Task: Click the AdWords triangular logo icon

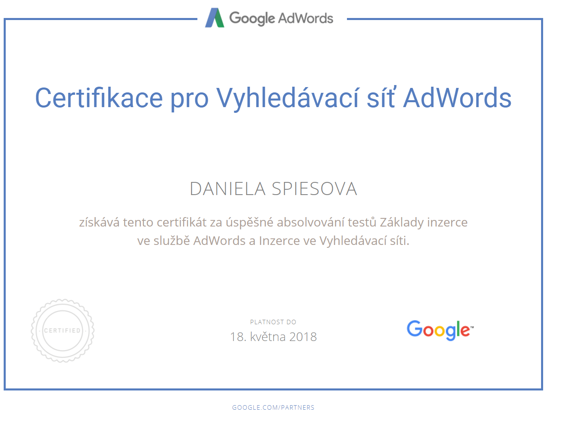Action: [x=215, y=18]
